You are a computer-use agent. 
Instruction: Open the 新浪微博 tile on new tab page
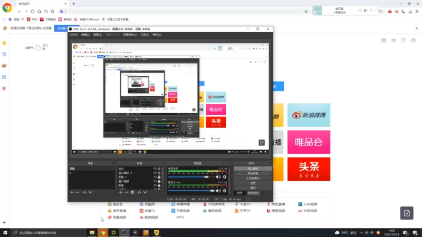[x=309, y=115]
